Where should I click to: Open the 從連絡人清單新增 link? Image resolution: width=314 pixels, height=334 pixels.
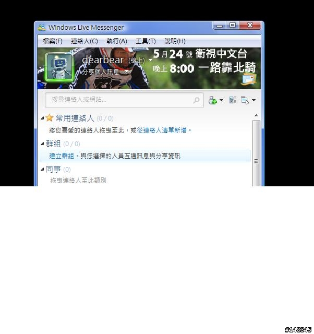tap(162, 130)
